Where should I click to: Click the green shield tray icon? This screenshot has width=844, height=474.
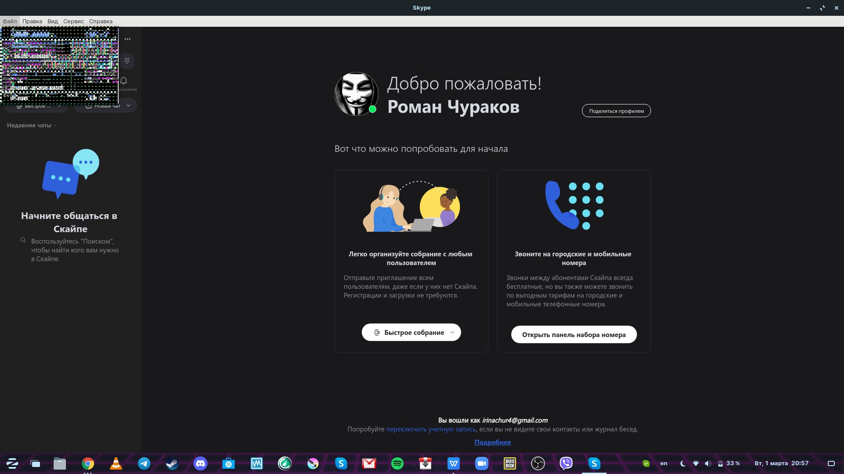[x=646, y=463]
